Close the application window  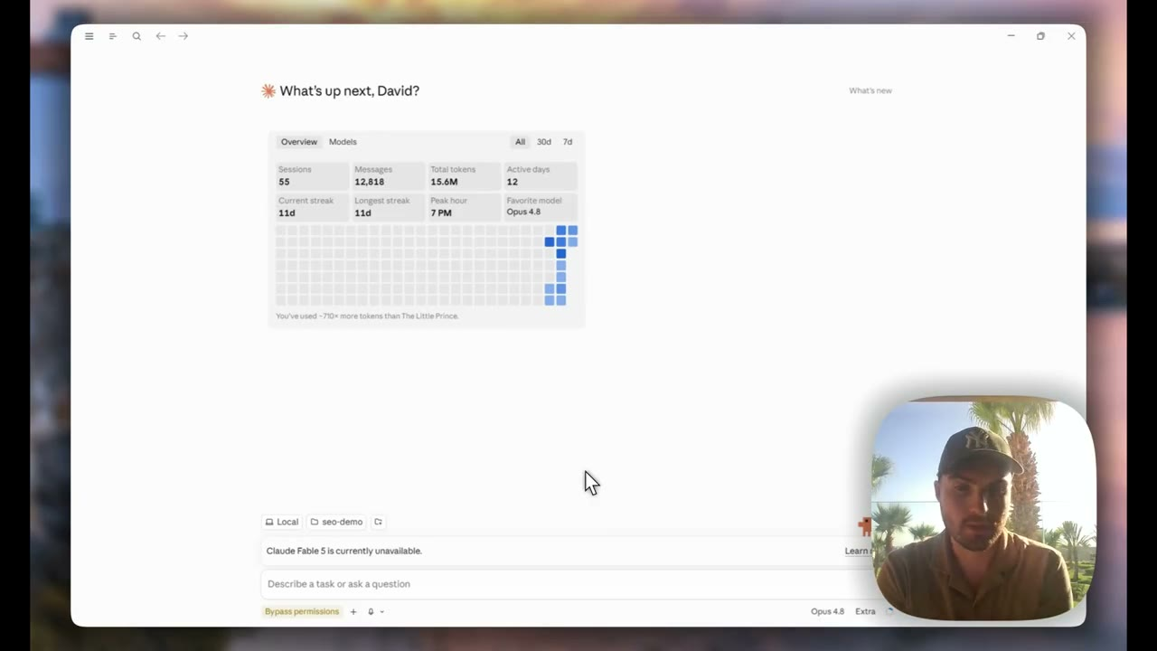[1071, 36]
